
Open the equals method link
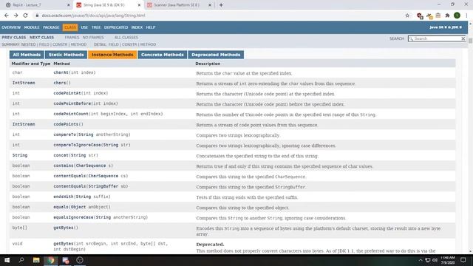point(61,207)
